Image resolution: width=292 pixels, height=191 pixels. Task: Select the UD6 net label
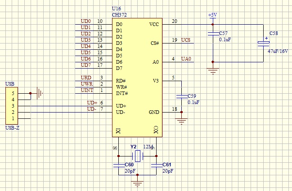click(x=85, y=59)
